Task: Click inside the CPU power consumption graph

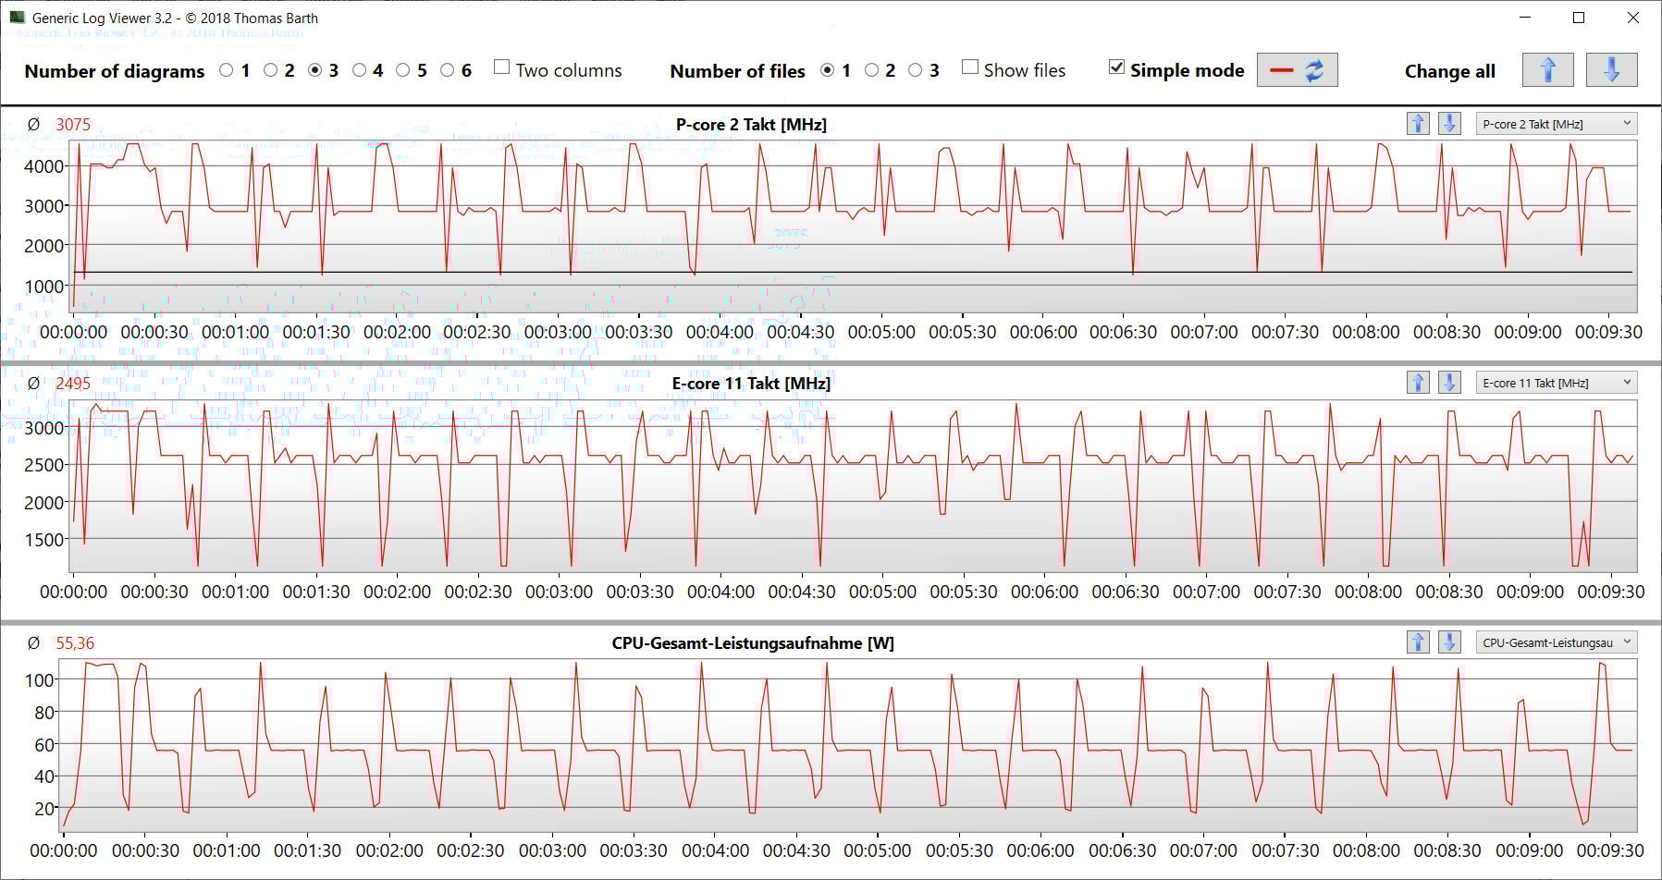Action: click(849, 744)
